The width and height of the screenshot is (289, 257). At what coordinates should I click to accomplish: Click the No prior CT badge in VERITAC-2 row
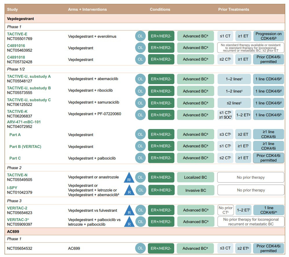click(226, 210)
